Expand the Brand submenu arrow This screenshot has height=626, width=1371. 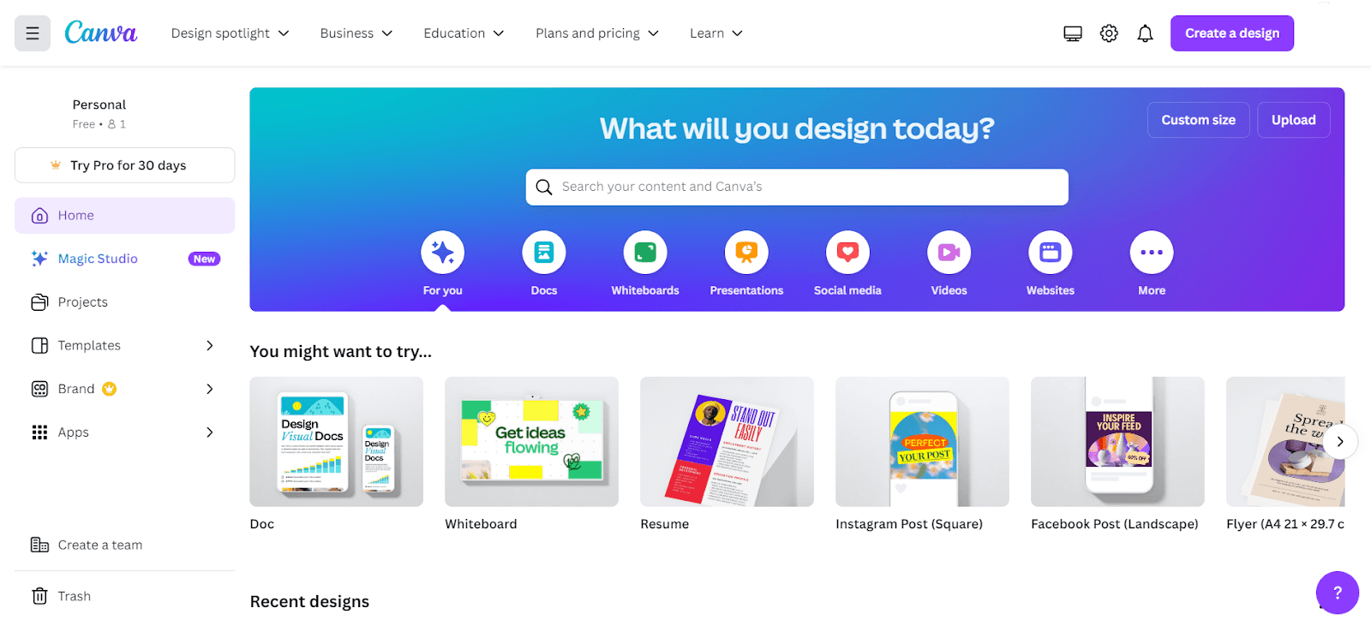pyautogui.click(x=210, y=389)
